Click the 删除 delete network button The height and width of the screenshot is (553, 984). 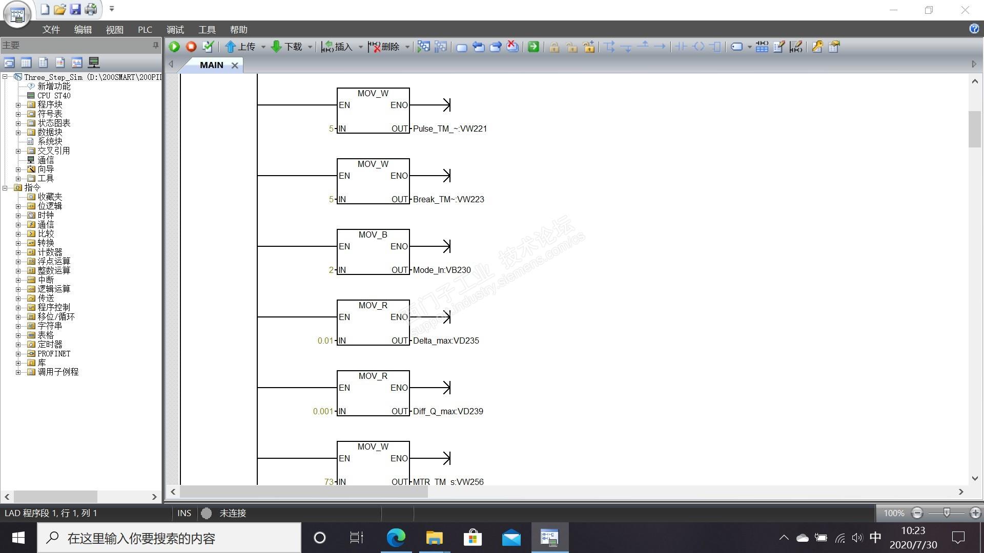[x=384, y=47]
